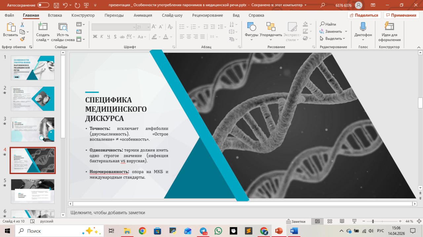Expand the Paste (Вставить) dropdown arrow
Image resolution: width=423 pixels, height=237 pixels.
point(11,40)
